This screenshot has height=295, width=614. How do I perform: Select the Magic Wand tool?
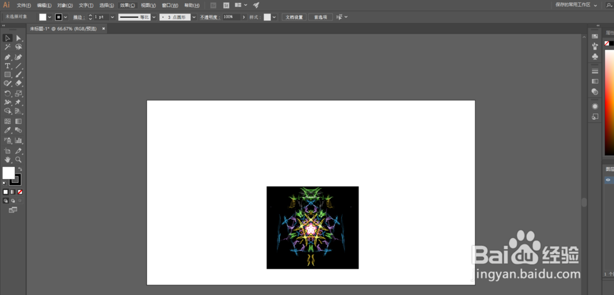point(7,47)
